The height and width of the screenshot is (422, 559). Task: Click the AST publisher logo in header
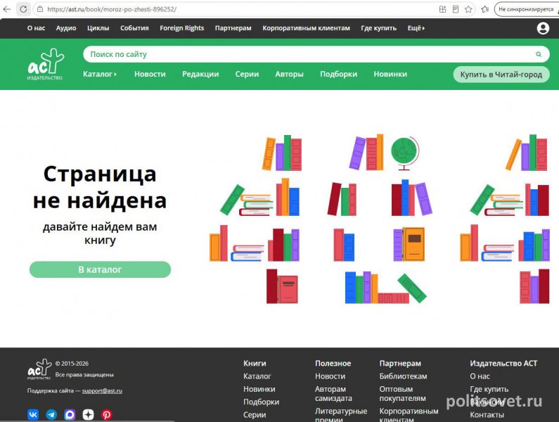click(x=46, y=64)
